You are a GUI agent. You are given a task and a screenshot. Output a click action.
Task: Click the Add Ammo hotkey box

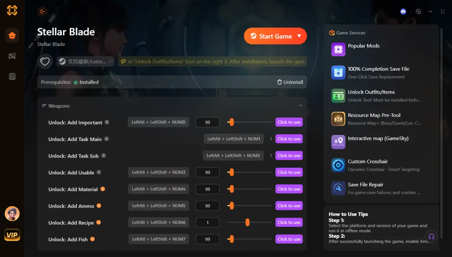point(159,206)
